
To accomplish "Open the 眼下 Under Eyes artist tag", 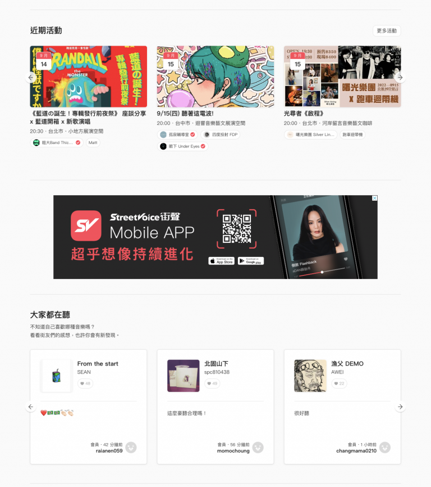I will click(182, 146).
